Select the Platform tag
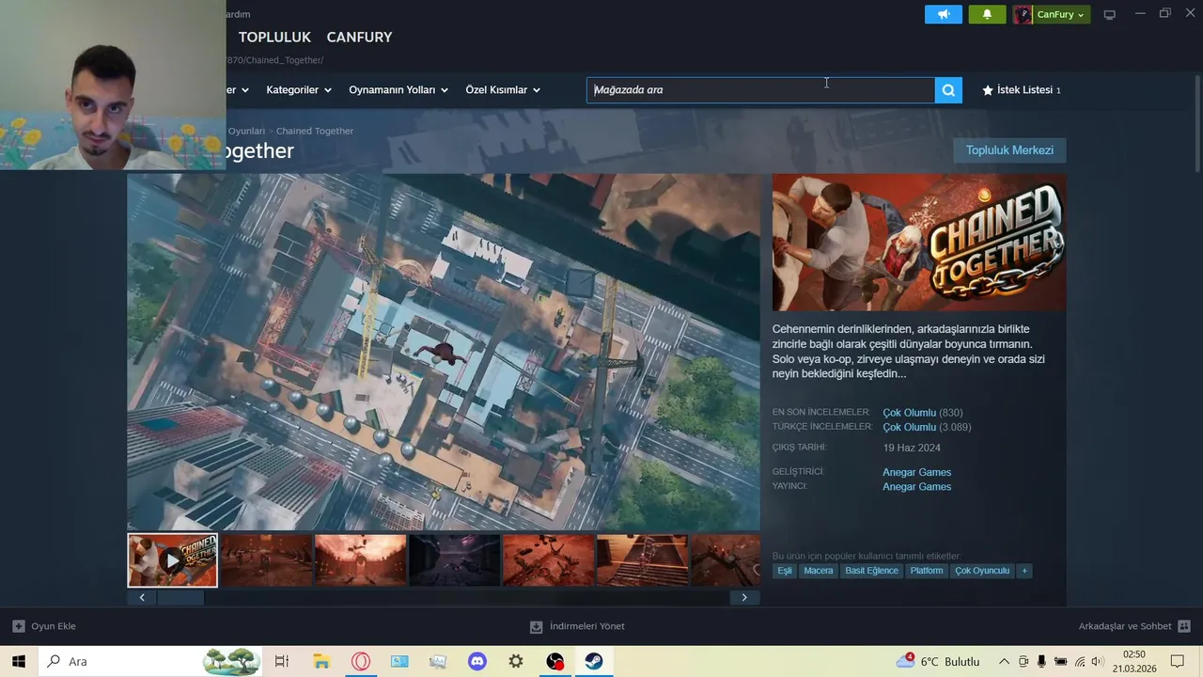The height and width of the screenshot is (677, 1203). tap(926, 571)
